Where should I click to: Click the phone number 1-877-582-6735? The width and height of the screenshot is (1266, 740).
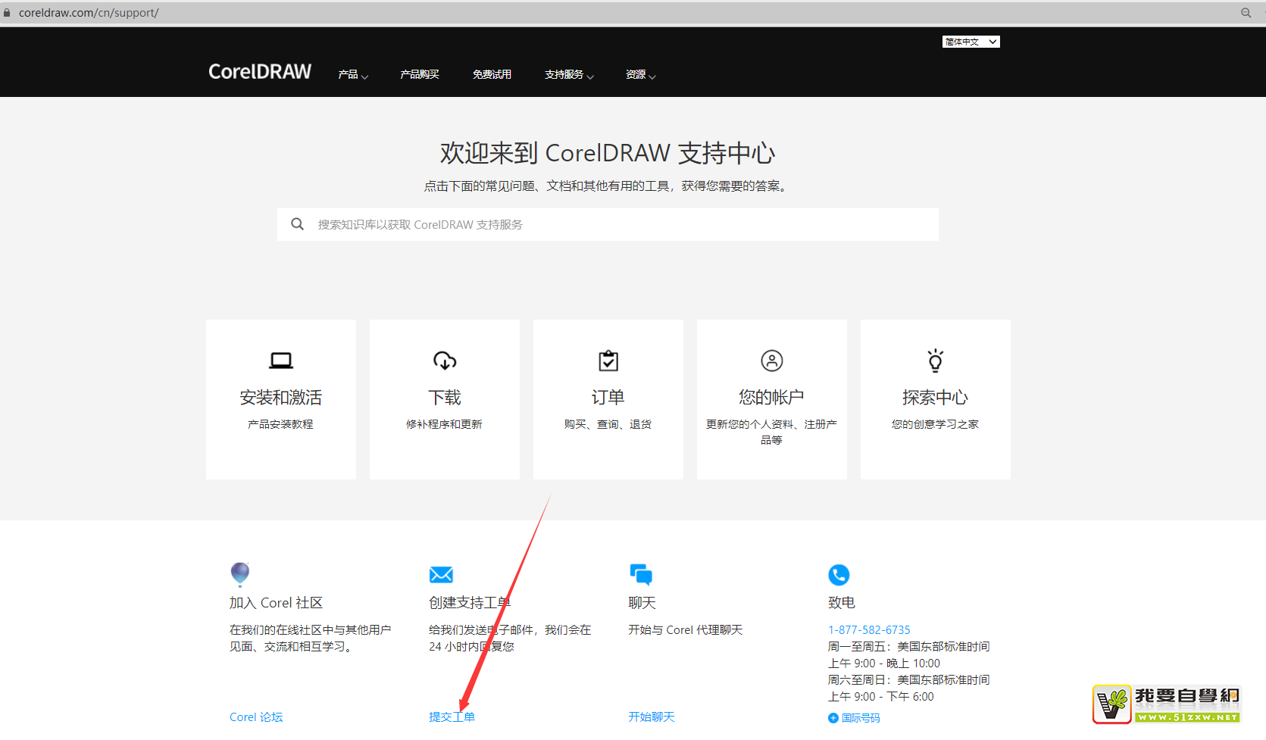coord(869,630)
